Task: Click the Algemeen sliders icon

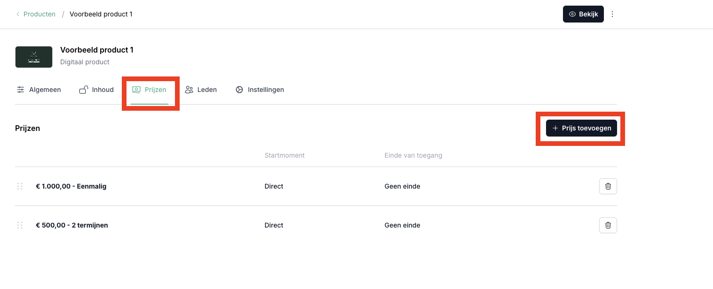Action: point(21,90)
